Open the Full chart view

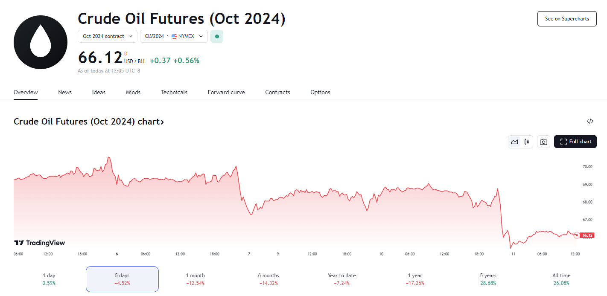click(x=575, y=142)
